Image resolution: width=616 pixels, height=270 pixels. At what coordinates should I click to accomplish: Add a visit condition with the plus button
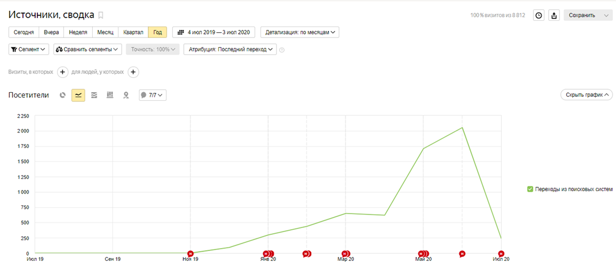click(x=63, y=72)
